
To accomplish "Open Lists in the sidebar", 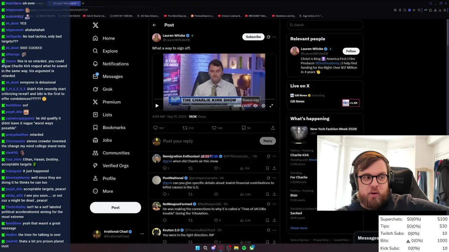I will pos(102,115).
